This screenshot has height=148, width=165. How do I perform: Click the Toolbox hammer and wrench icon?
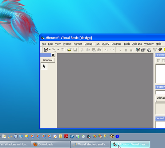pyautogui.click(x=160, y=50)
